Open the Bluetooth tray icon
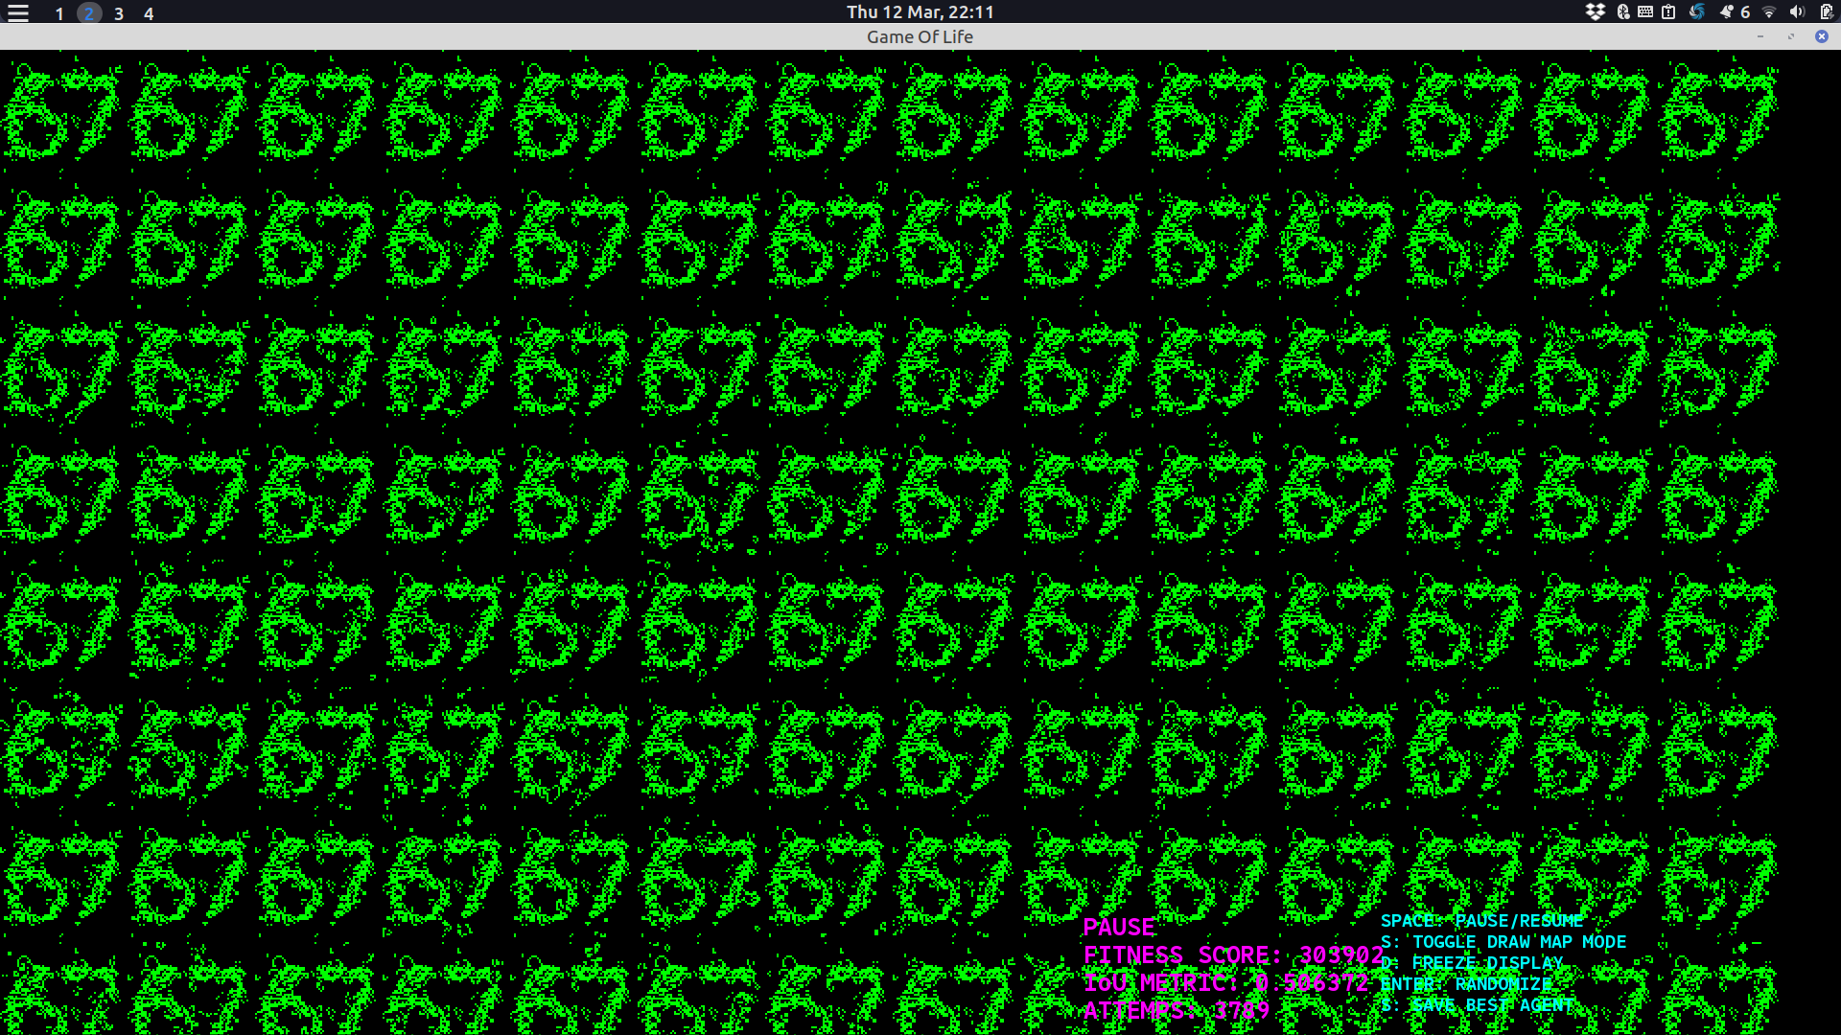Viewport: 1841px width, 1035px height. click(1623, 11)
